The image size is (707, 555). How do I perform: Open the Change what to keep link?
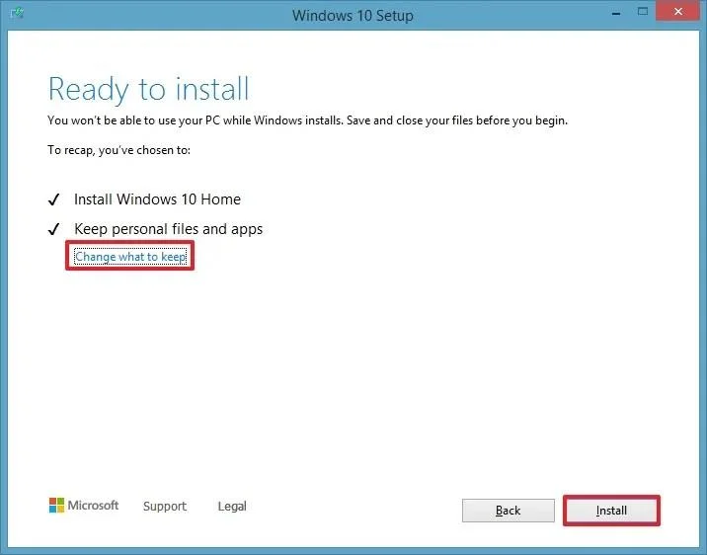pos(130,256)
